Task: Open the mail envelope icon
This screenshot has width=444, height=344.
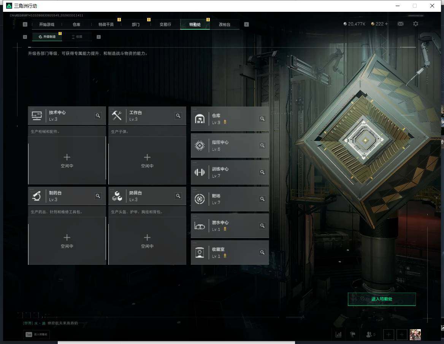Action: point(401,24)
